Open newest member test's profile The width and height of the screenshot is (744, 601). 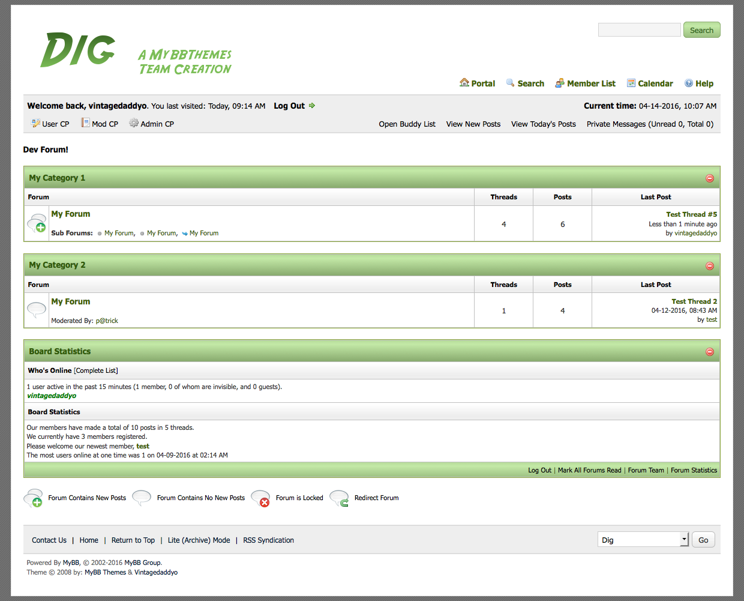point(143,446)
